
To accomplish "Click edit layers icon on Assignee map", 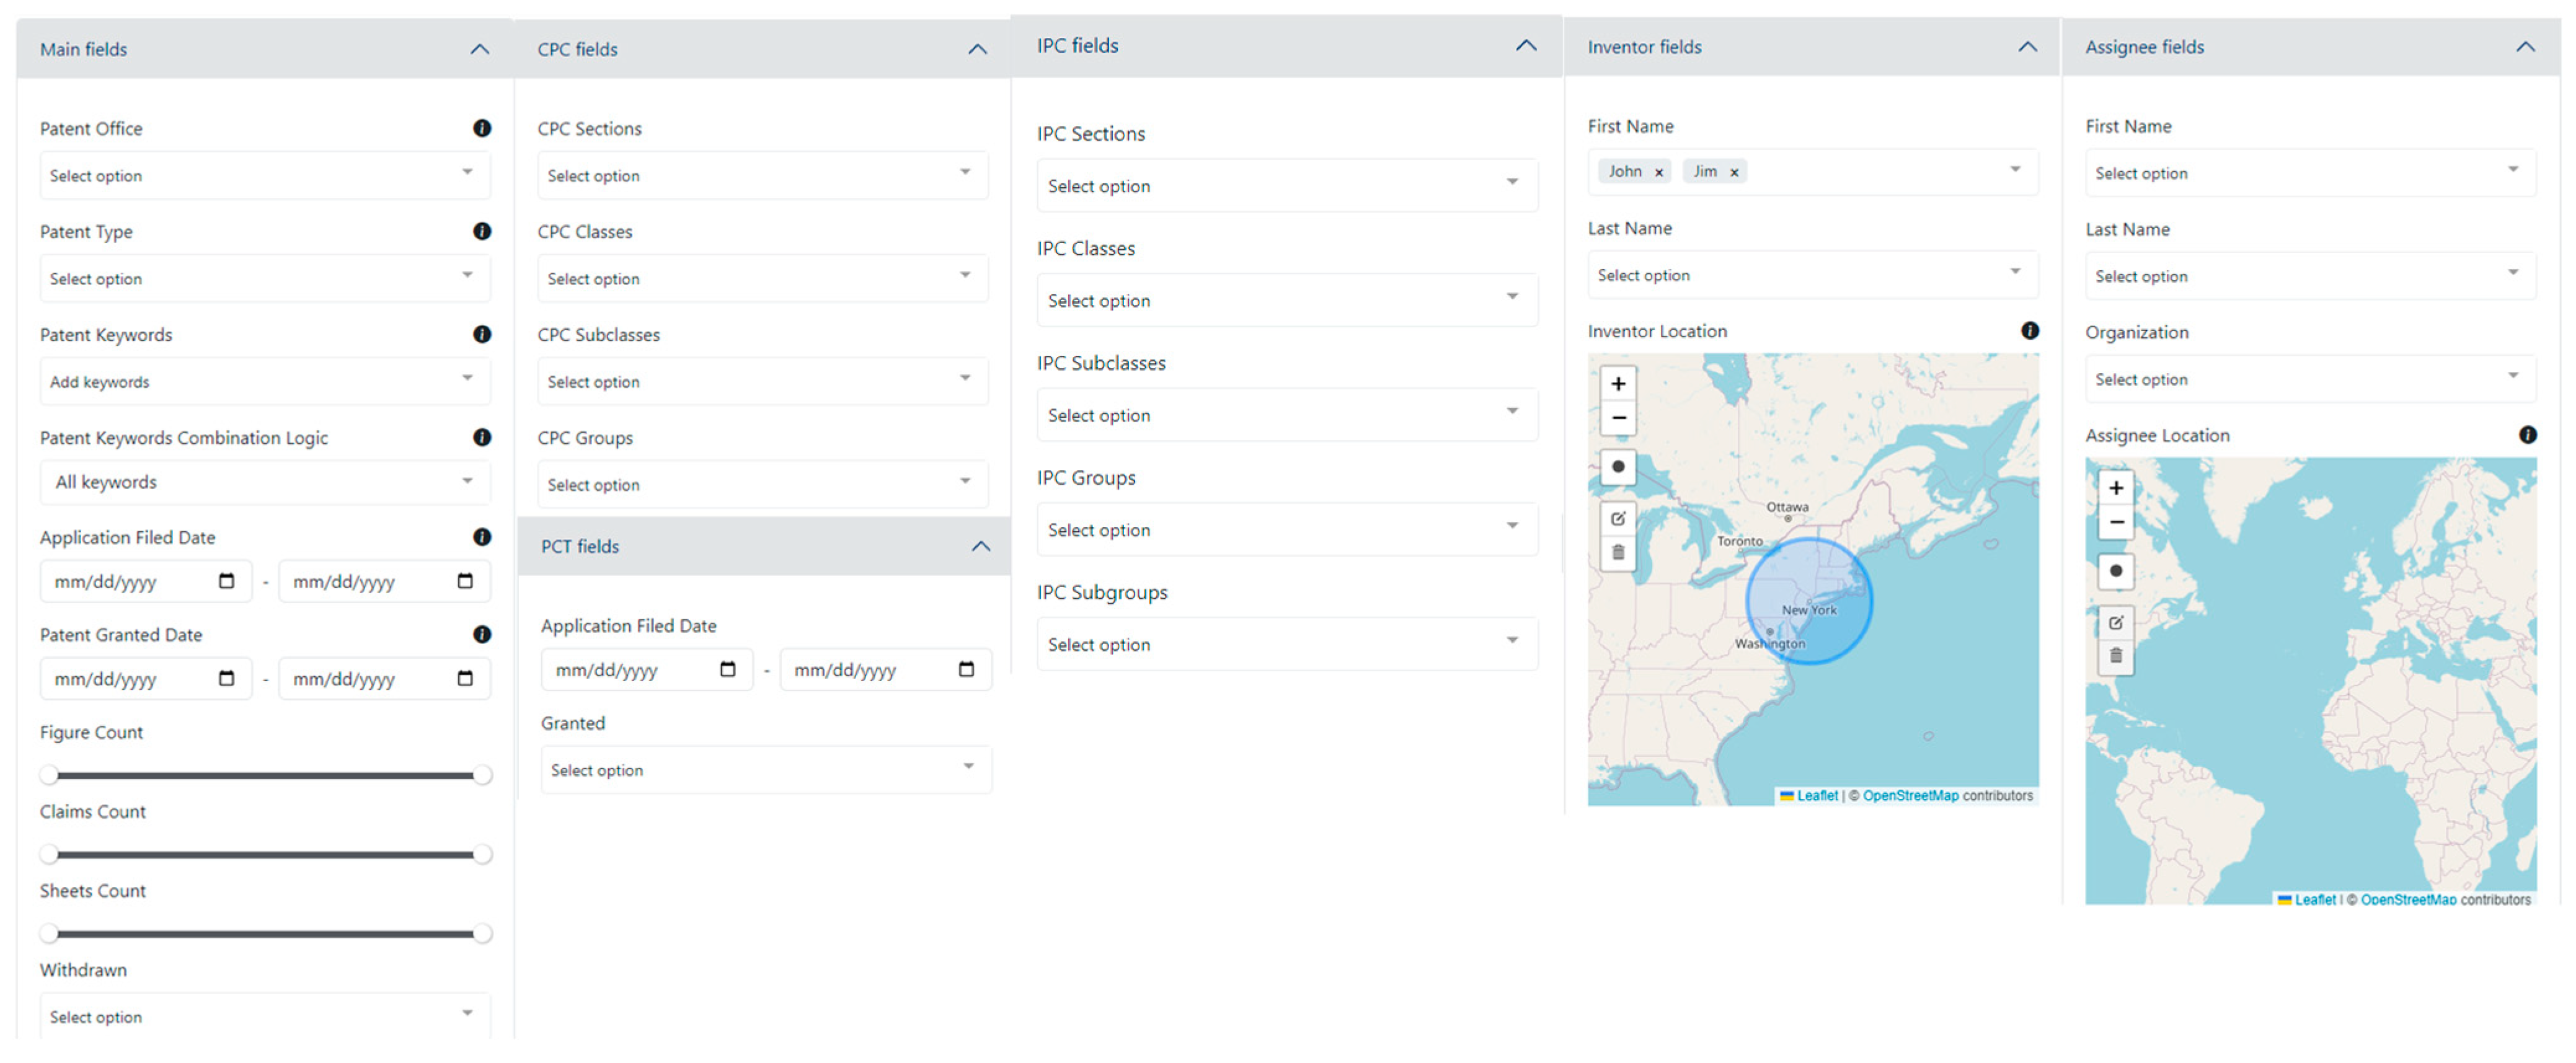I will (x=2116, y=623).
